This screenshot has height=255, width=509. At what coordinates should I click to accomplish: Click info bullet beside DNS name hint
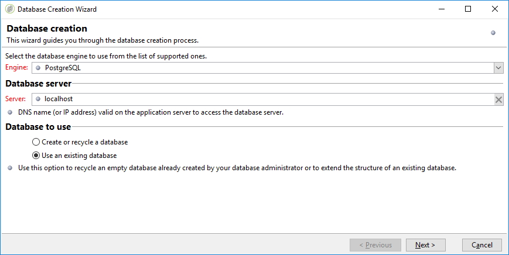point(9,112)
